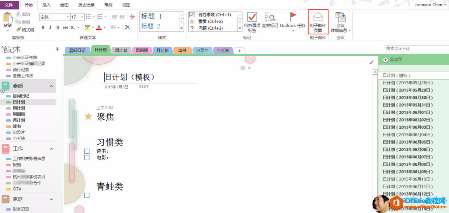Apply strikethrough formatting

point(66,27)
